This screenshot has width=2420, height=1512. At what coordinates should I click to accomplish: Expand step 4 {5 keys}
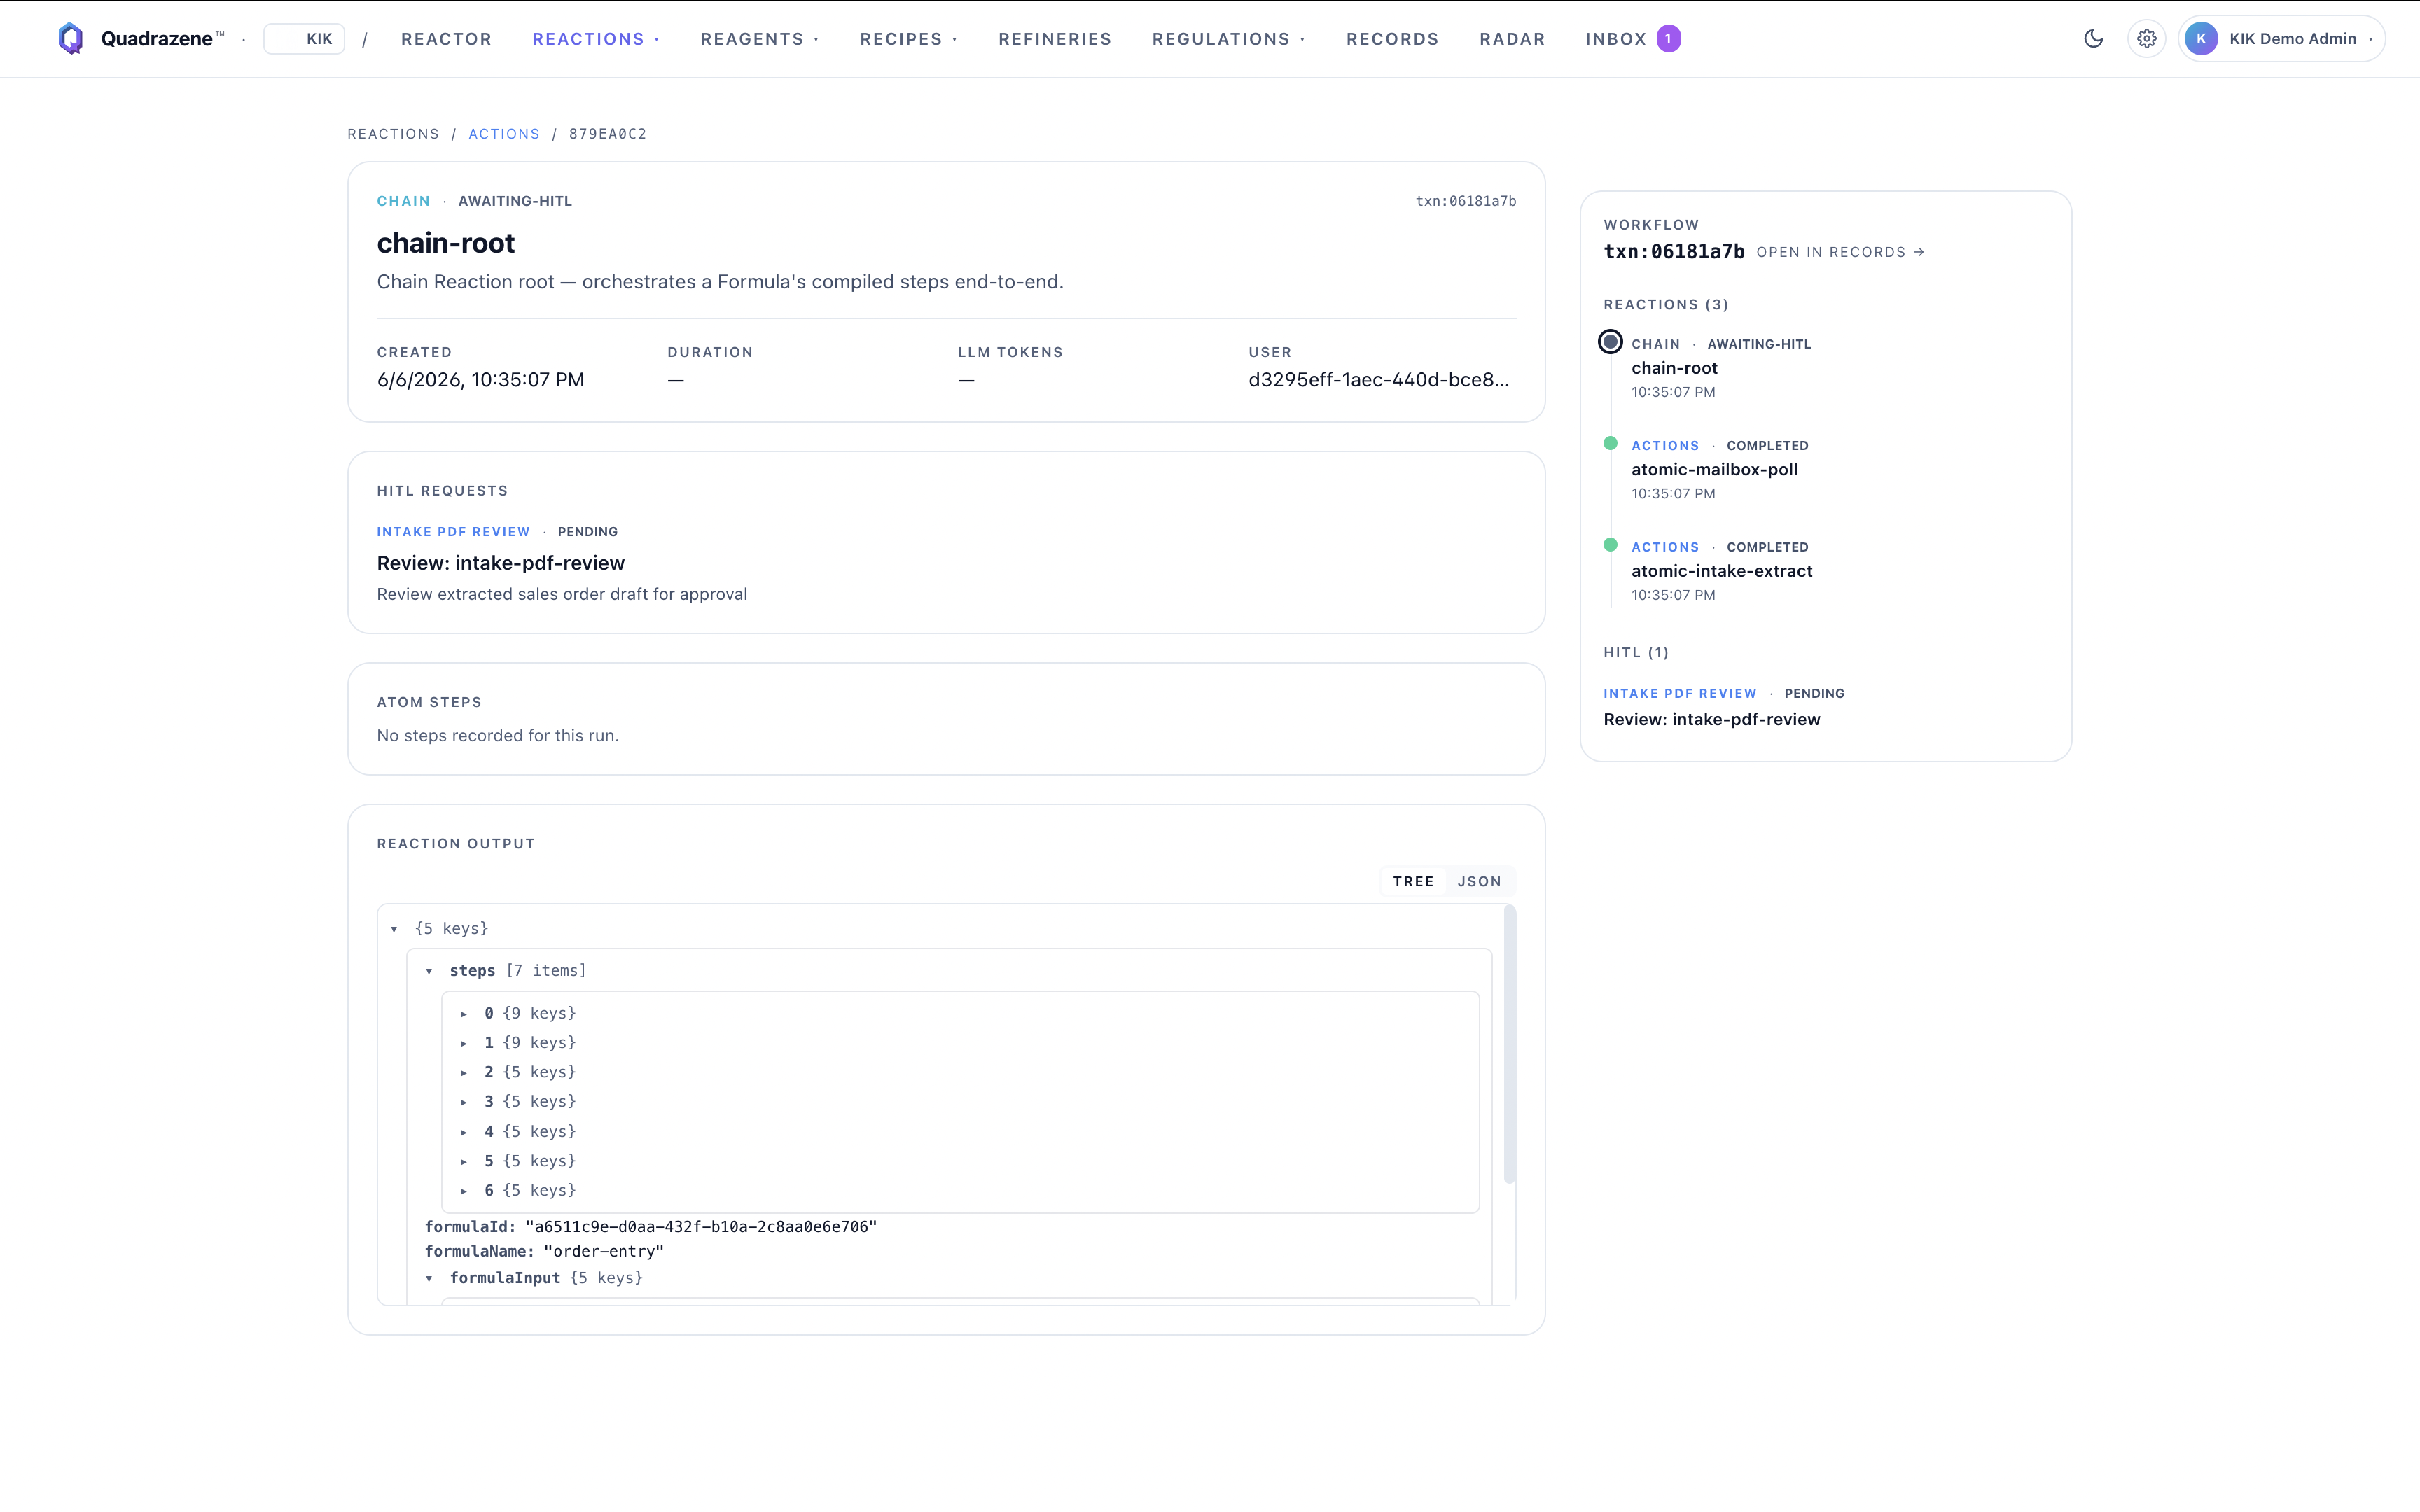tap(464, 1132)
